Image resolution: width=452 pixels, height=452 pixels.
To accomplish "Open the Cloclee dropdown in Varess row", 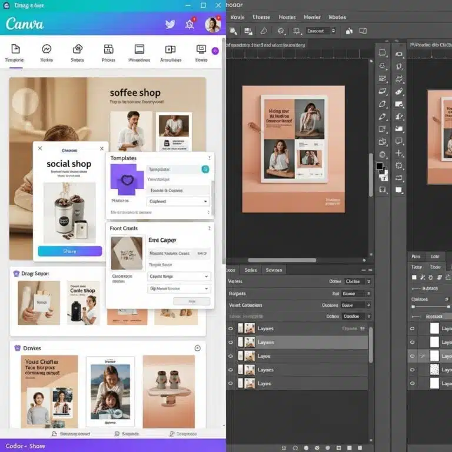I will (x=358, y=281).
